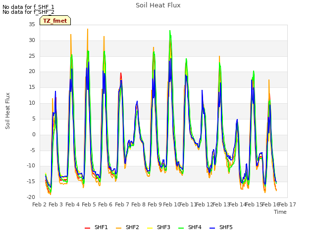Screen dimensions: 317x237
Task: Click the '30' y-axis tick label
Action: (32, 40)
